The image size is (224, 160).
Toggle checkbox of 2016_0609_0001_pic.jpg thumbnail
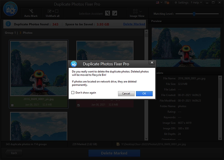pos(12,105)
